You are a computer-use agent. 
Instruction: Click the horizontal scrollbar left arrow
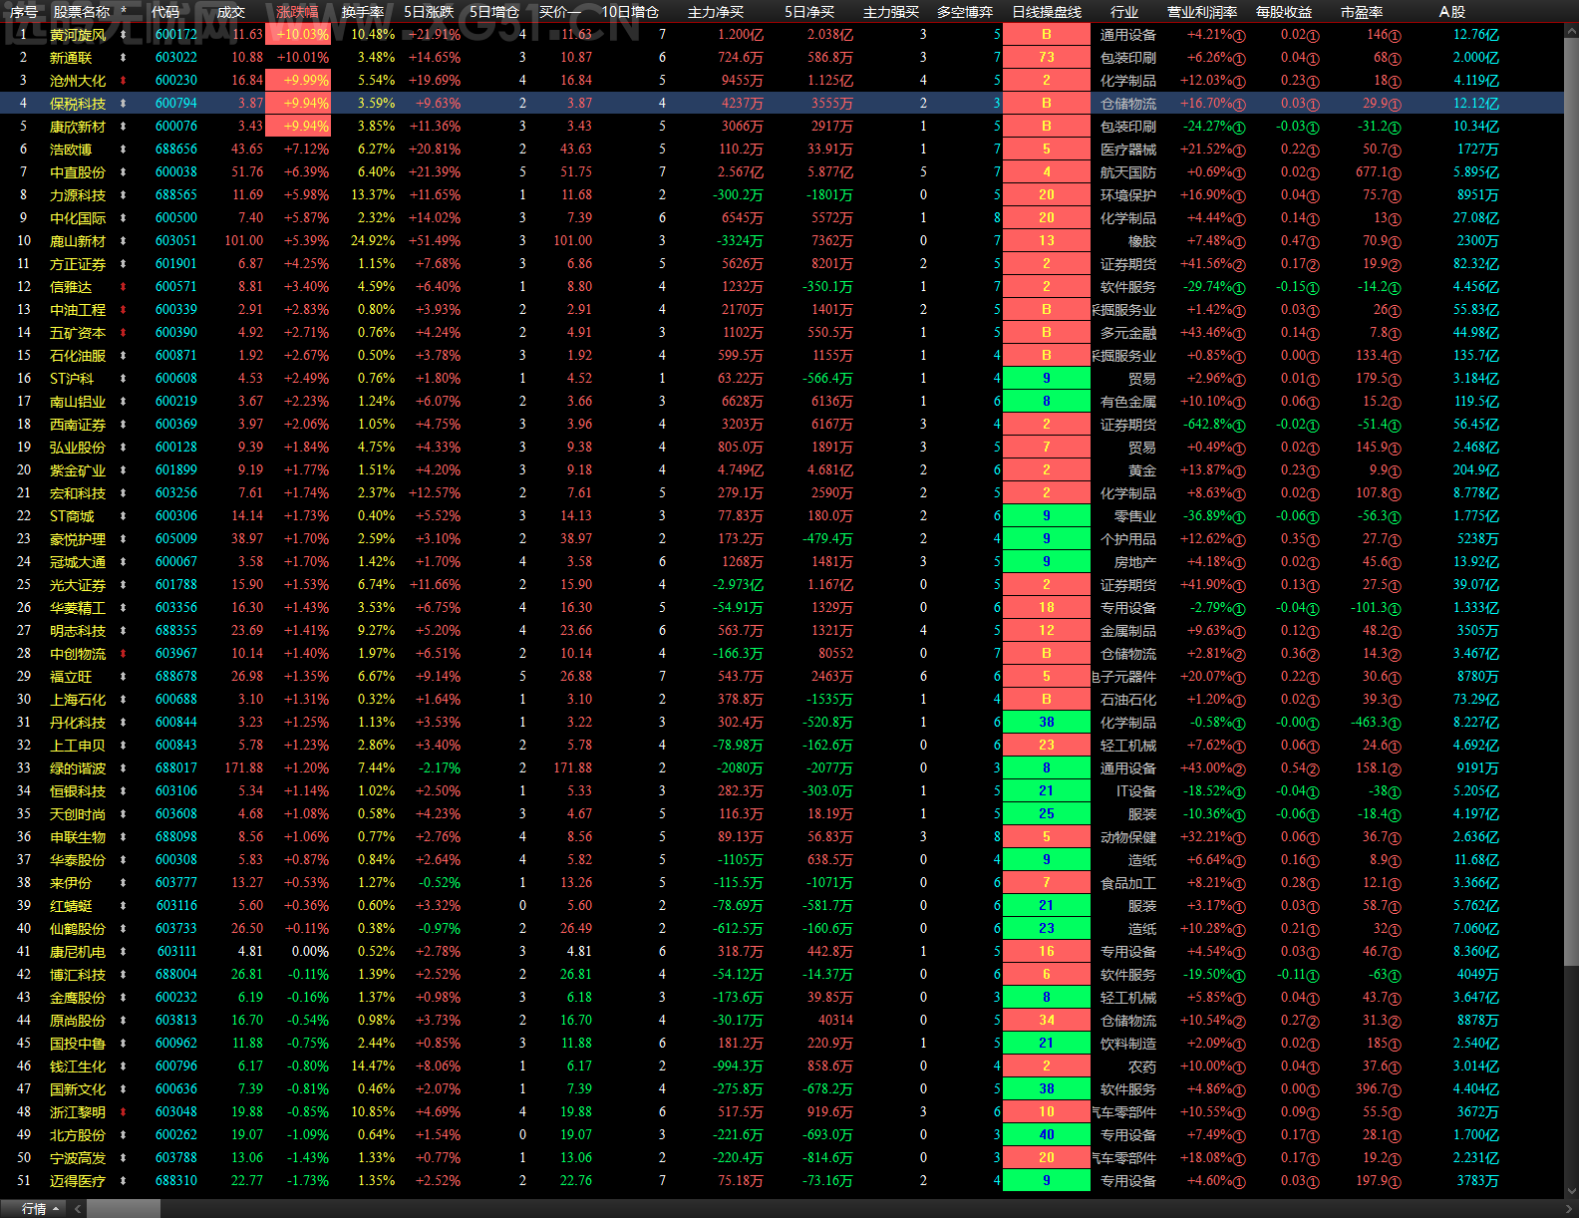(79, 1209)
